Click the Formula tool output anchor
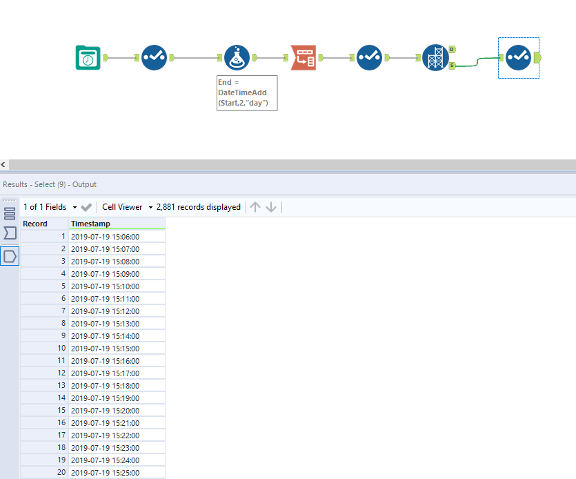The height and width of the screenshot is (479, 576). (255, 58)
